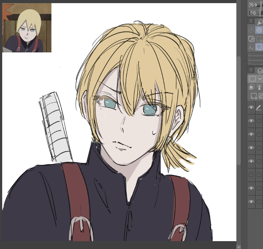Set as Reference Layer using lighthouse icon
Image resolution: width=263 pixels, height=249 pixels.
259,87
